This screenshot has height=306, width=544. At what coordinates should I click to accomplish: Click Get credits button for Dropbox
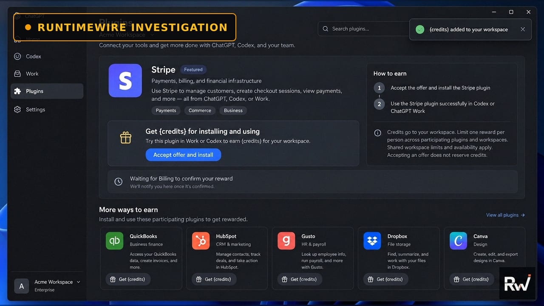(x=385, y=279)
